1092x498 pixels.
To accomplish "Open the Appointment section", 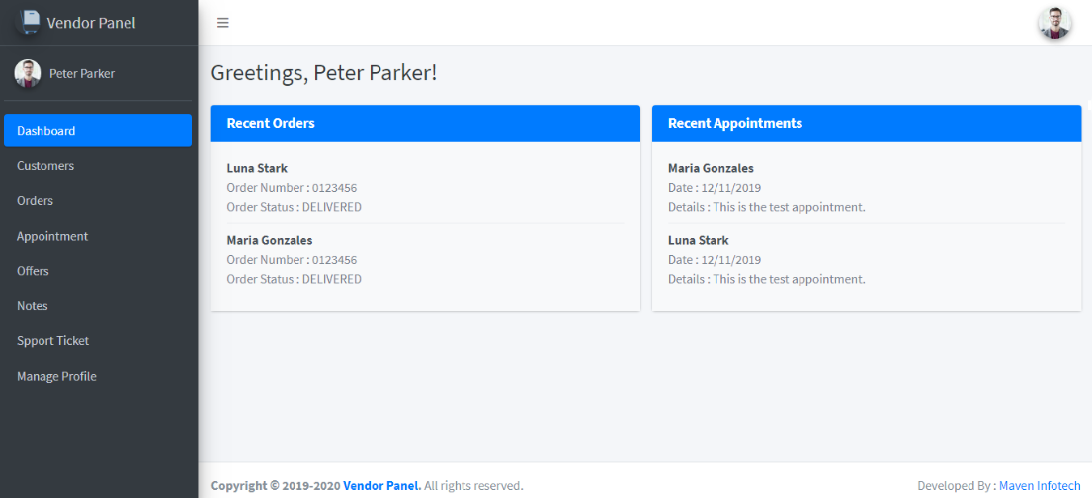I will (x=98, y=236).
